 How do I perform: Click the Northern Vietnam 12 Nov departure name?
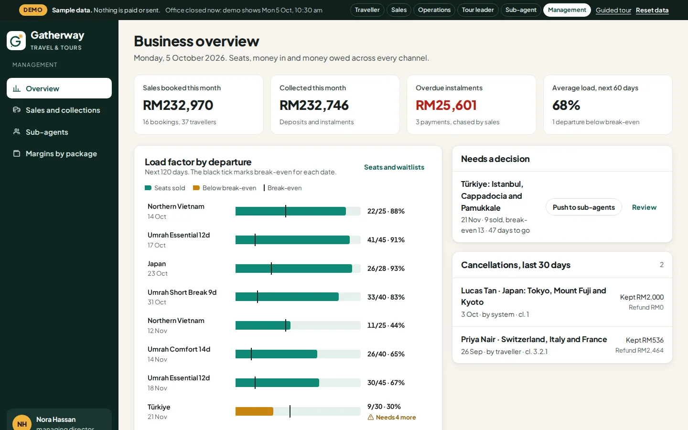coord(176,321)
